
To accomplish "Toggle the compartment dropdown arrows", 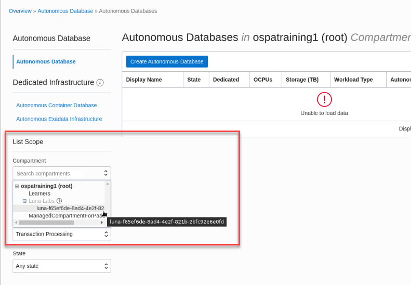I will [106, 173].
